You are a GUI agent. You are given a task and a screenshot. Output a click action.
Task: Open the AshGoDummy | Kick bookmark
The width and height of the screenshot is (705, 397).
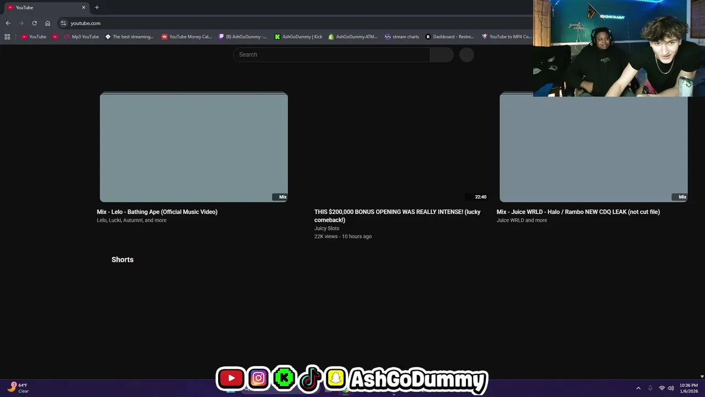pos(299,37)
